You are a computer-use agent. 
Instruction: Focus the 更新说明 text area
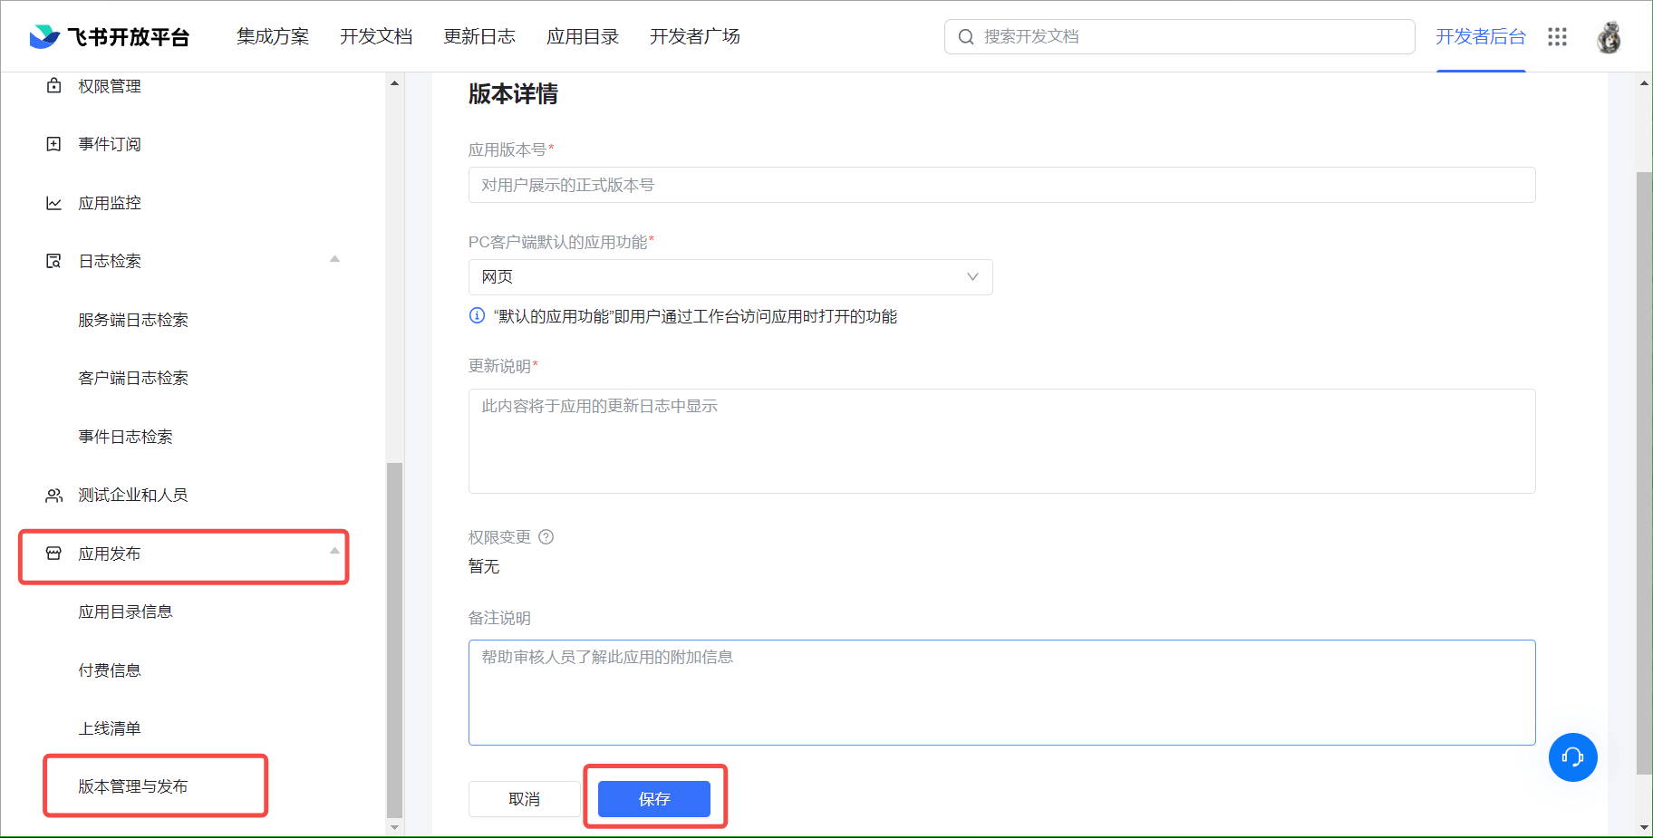click(x=1001, y=441)
